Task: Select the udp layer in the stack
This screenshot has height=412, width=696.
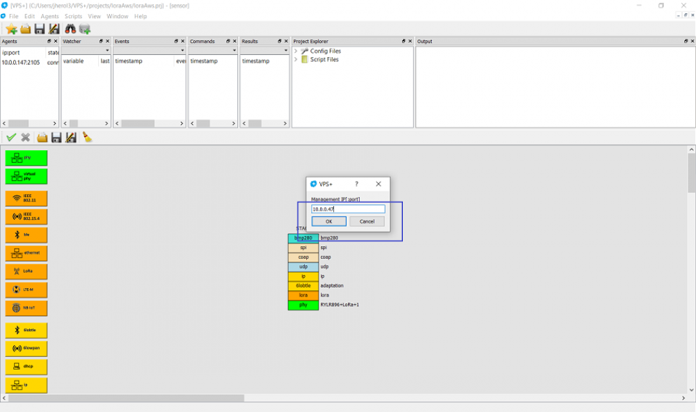Action: (x=303, y=267)
